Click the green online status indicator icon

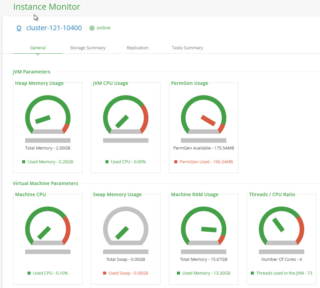tap(92, 28)
